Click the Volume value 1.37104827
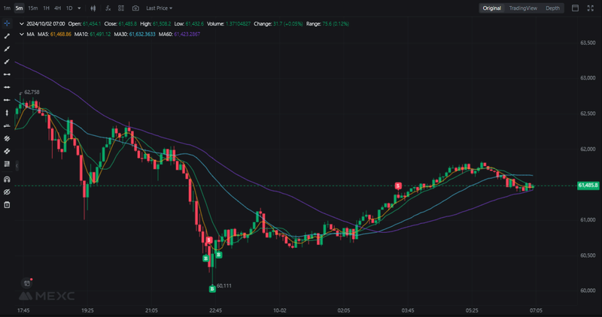The image size is (602, 317). 237,24
